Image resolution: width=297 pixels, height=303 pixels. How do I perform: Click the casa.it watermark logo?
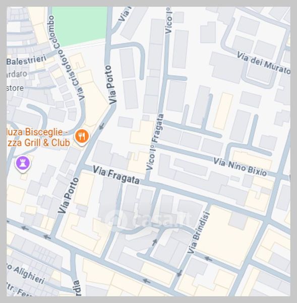pos(148,219)
